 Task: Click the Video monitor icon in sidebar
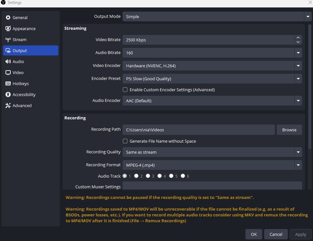coord(8,73)
